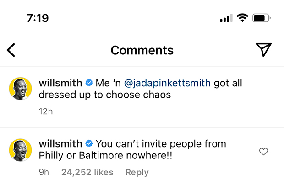Tap the "dressed up to choose chaos" caption text
The image size is (284, 190).
click(x=105, y=95)
